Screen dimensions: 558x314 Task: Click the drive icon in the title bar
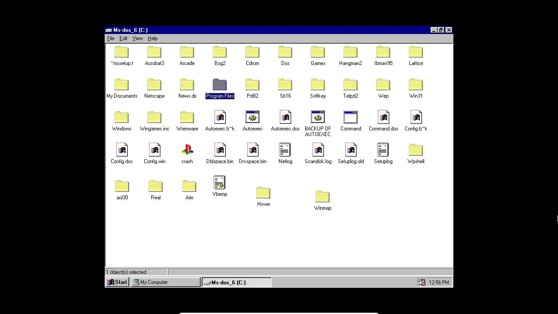tap(109, 30)
